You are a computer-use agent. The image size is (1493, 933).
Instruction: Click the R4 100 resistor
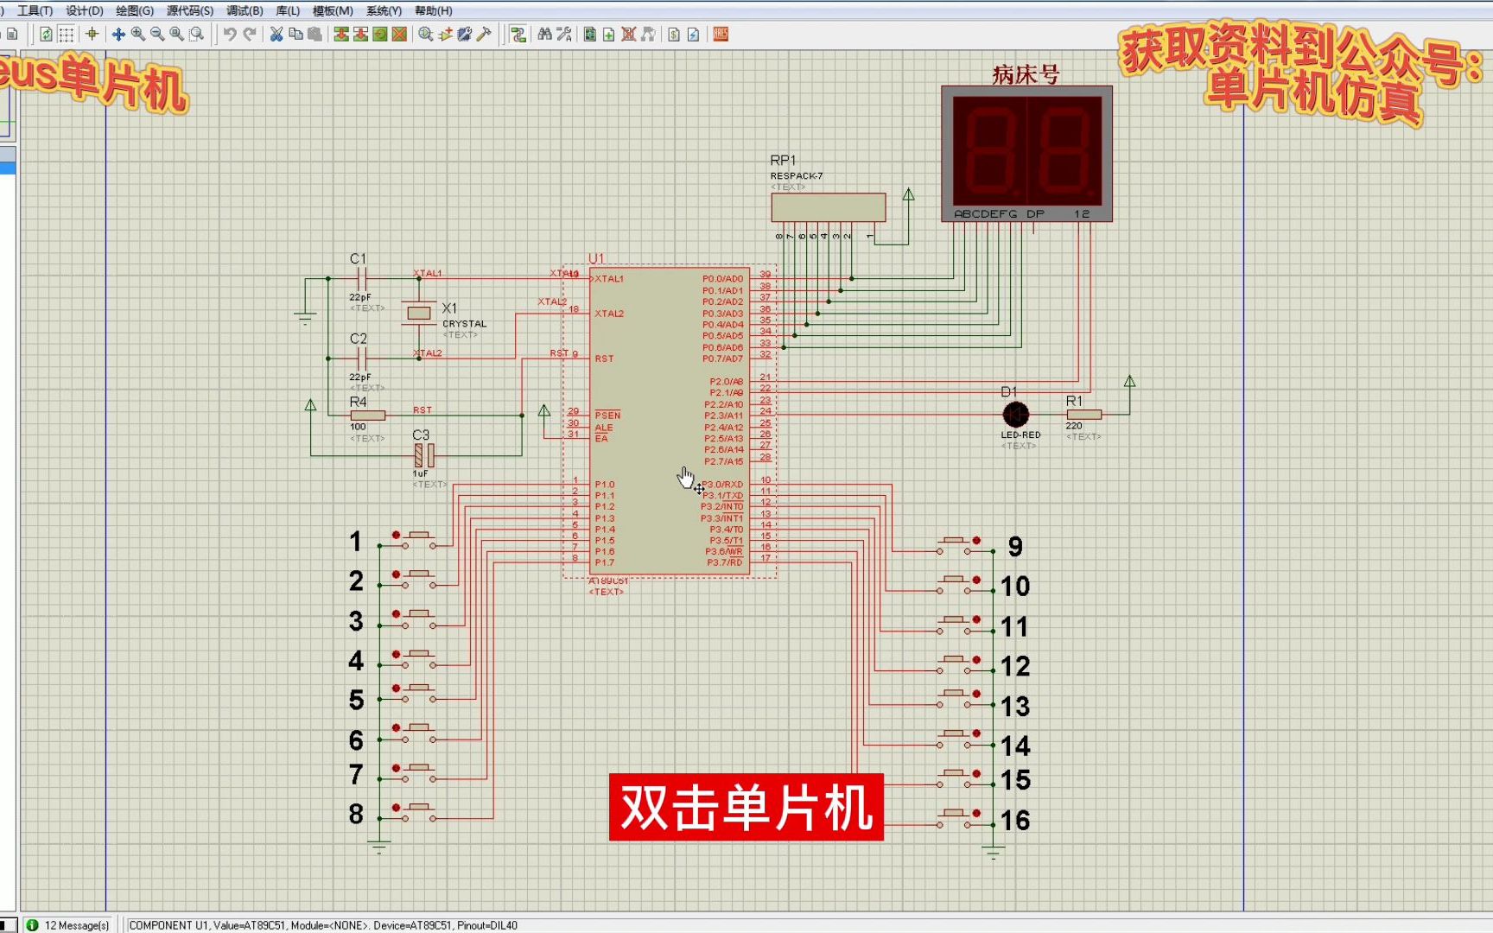coord(367,416)
